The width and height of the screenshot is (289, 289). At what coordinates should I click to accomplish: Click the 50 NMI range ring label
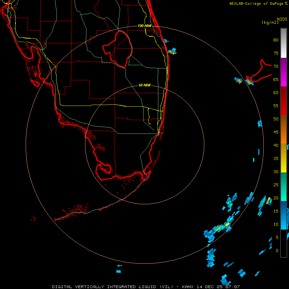[144, 85]
